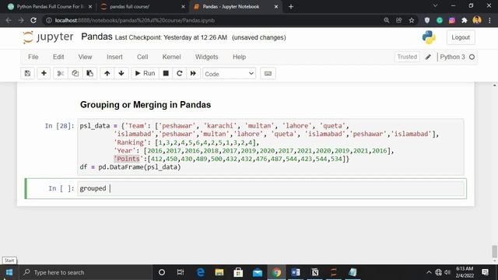Screen dimensions: 498x280
Task: Interrupt the kernel with stop icon
Action: tap(166, 73)
